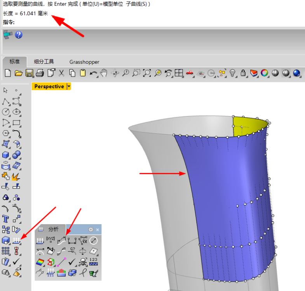
Task: Click the Perspective viewport title label
Action: 49,87
